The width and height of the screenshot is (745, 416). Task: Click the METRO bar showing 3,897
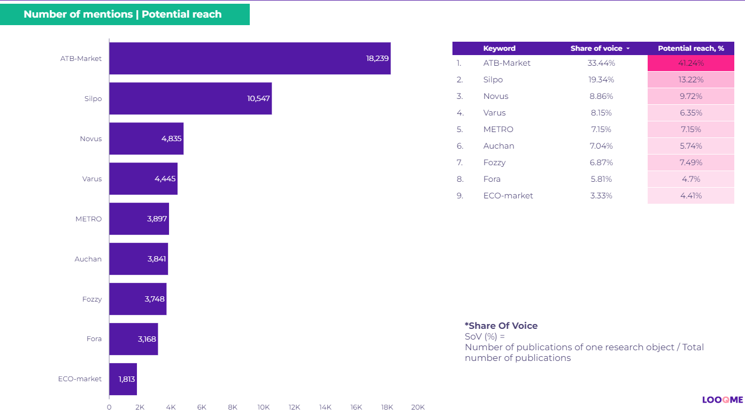click(x=139, y=219)
